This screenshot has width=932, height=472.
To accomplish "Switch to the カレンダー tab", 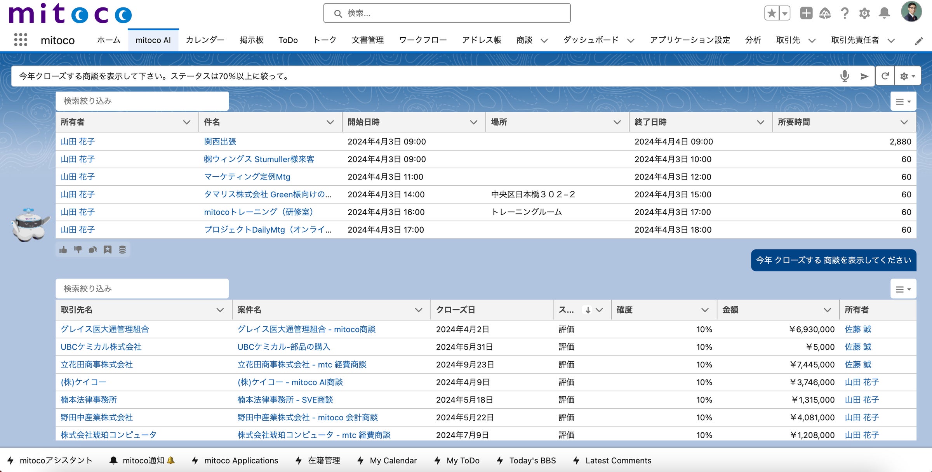I will tap(205, 40).
